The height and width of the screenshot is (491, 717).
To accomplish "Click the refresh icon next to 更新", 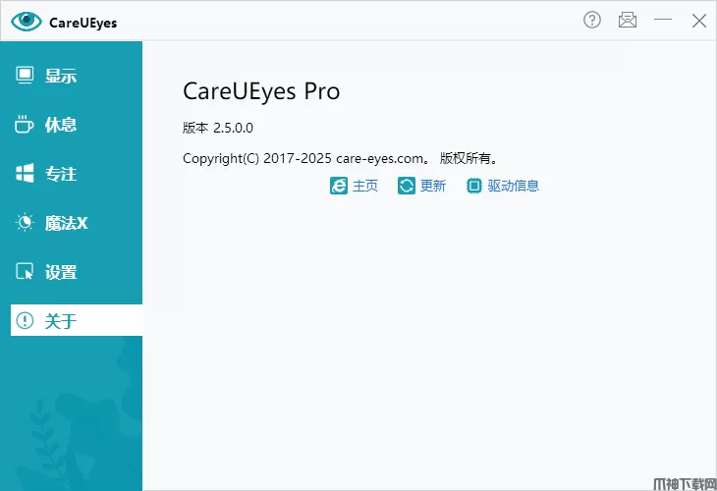I will [x=406, y=186].
